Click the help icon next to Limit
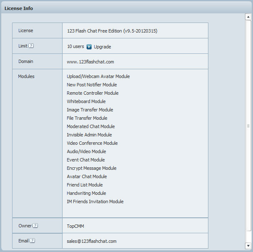The image size is (253, 252). tap(31, 46)
